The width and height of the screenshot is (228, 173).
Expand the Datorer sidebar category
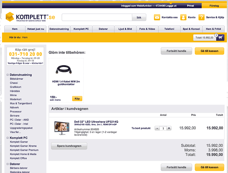click(7, 164)
